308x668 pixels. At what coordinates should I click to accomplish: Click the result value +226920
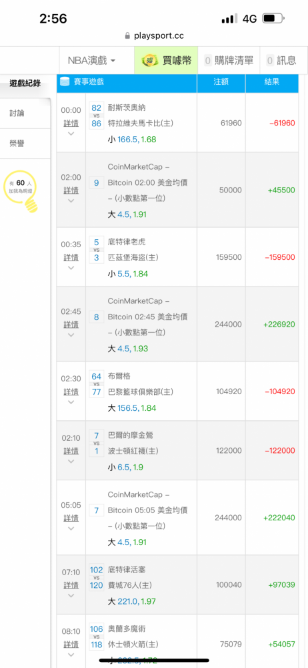(279, 325)
